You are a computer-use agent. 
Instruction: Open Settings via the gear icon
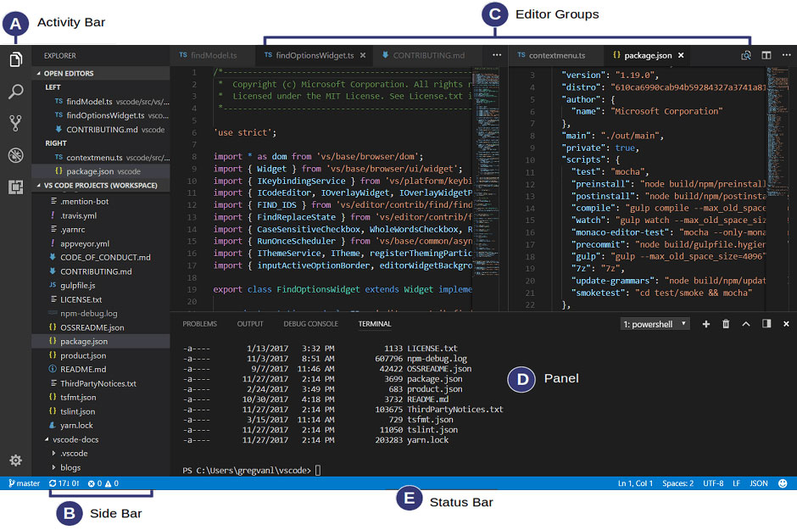pos(14,460)
